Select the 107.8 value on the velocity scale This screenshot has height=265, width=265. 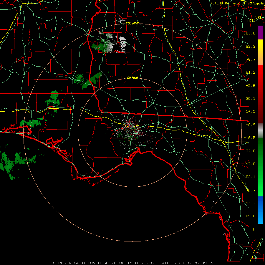[x=249, y=33]
